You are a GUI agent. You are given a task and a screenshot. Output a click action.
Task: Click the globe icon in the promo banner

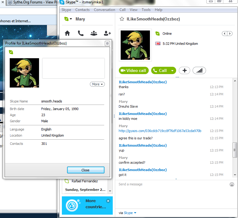(x=72, y=205)
